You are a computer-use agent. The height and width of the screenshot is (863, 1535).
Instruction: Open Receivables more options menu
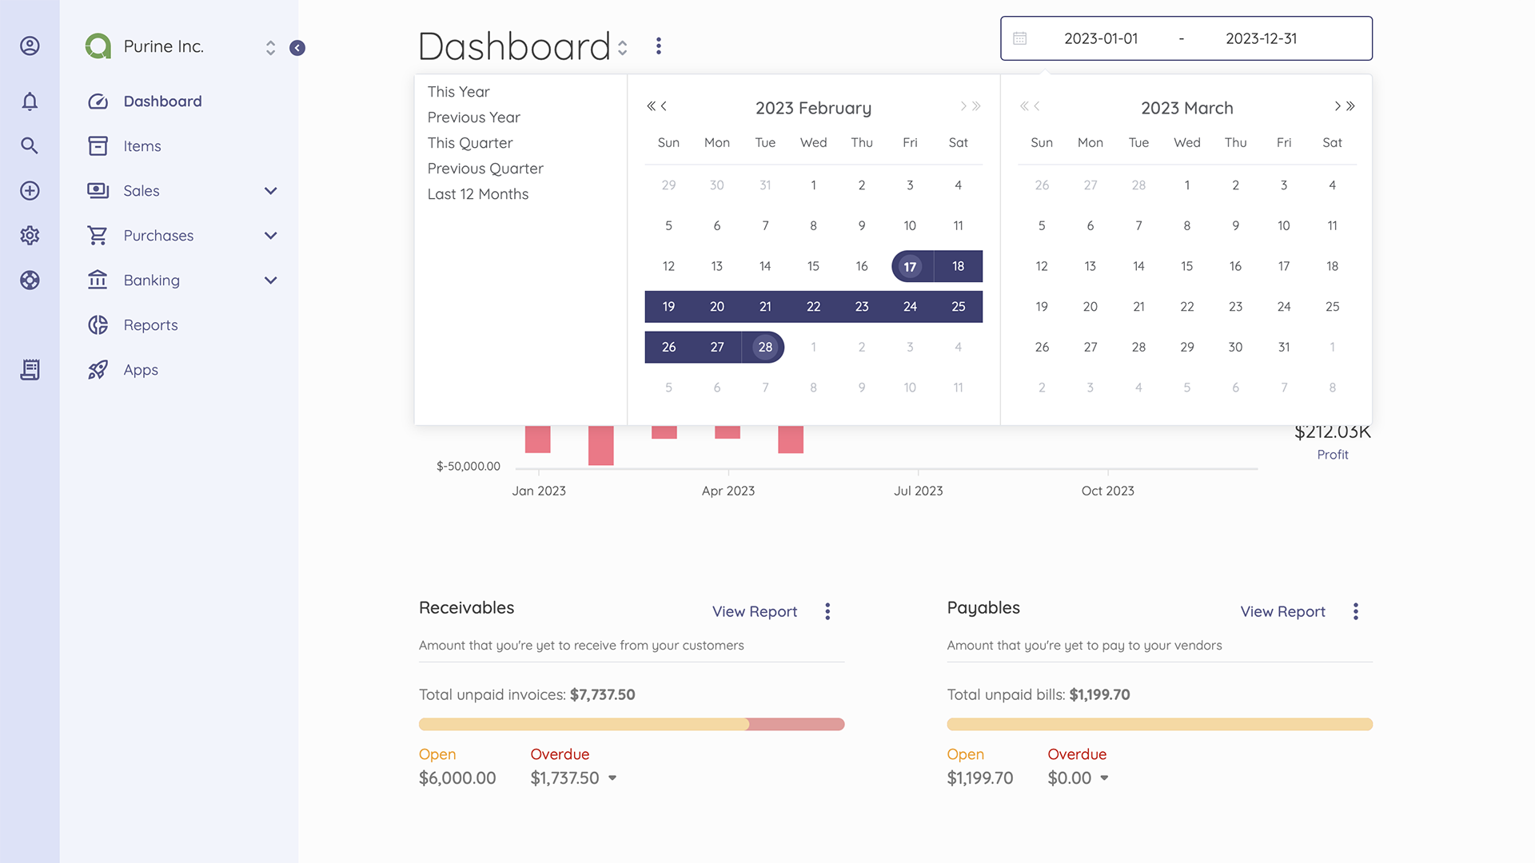[x=827, y=611]
